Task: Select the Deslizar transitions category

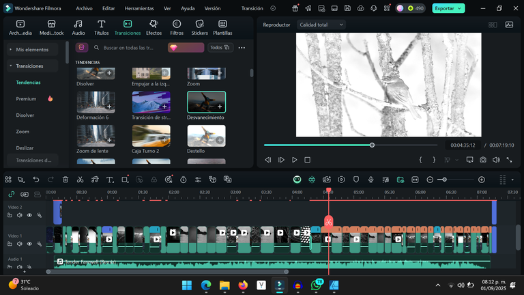Action: click(x=25, y=147)
